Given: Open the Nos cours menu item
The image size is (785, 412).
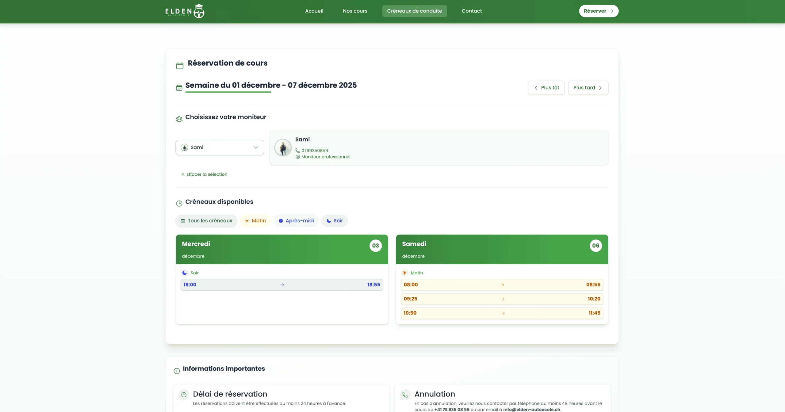Looking at the screenshot, I should click(355, 11).
